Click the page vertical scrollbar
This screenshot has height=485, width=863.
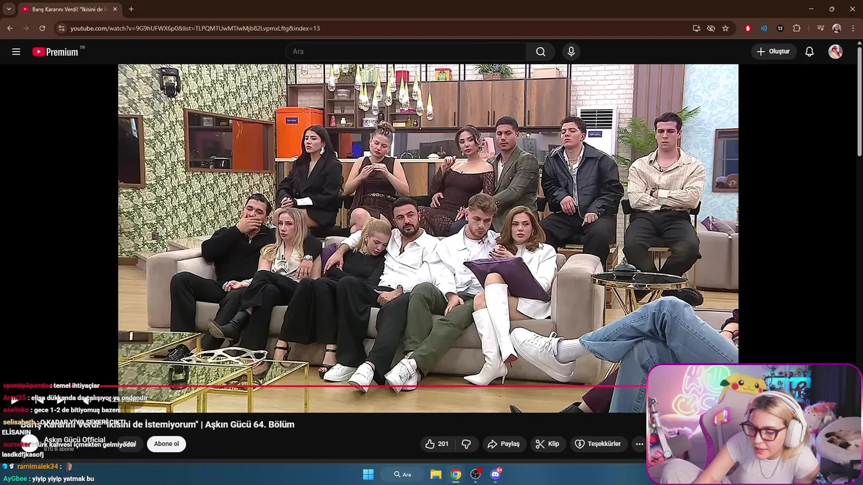[x=859, y=101]
